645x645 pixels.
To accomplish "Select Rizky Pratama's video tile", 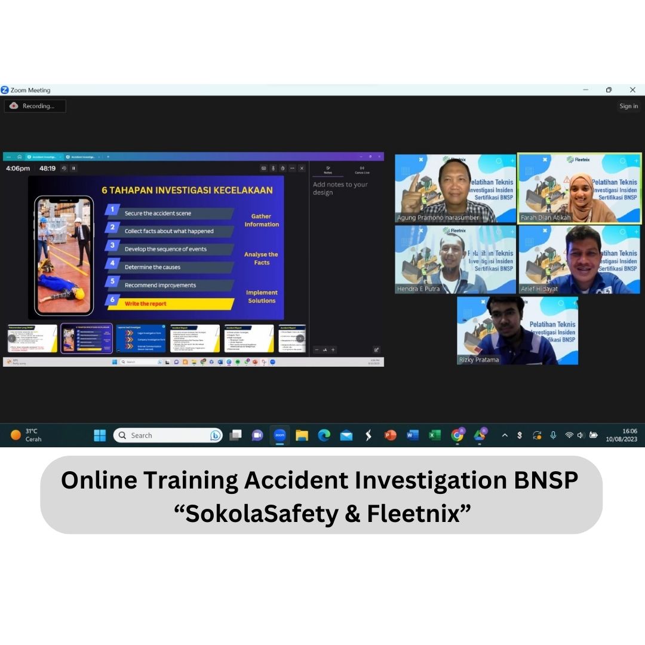I will coord(517,331).
